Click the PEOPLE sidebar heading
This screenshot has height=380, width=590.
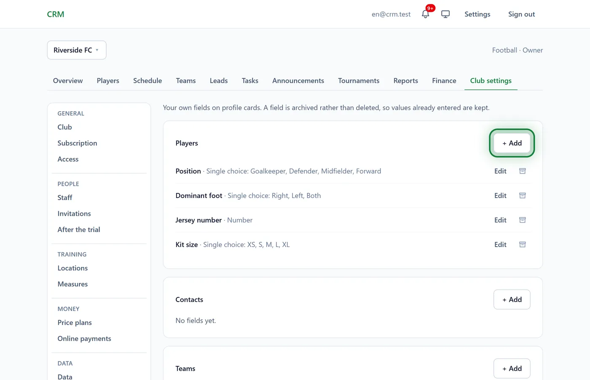click(x=68, y=184)
